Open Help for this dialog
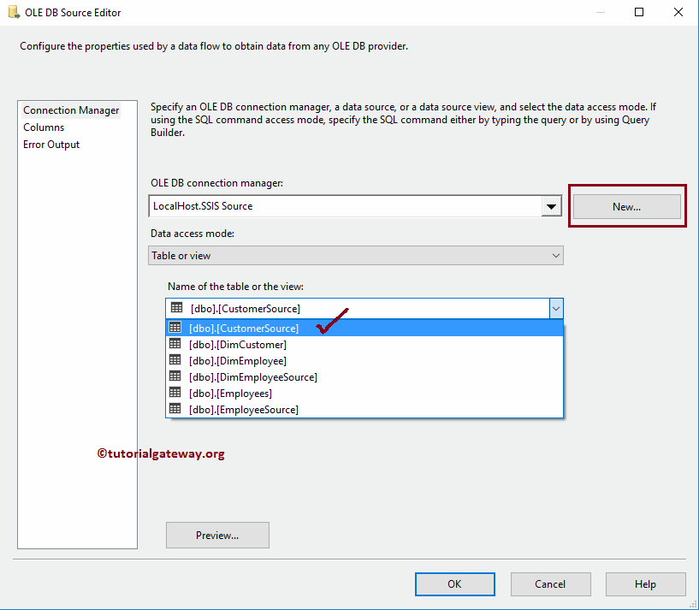The image size is (699, 610). pos(645,584)
